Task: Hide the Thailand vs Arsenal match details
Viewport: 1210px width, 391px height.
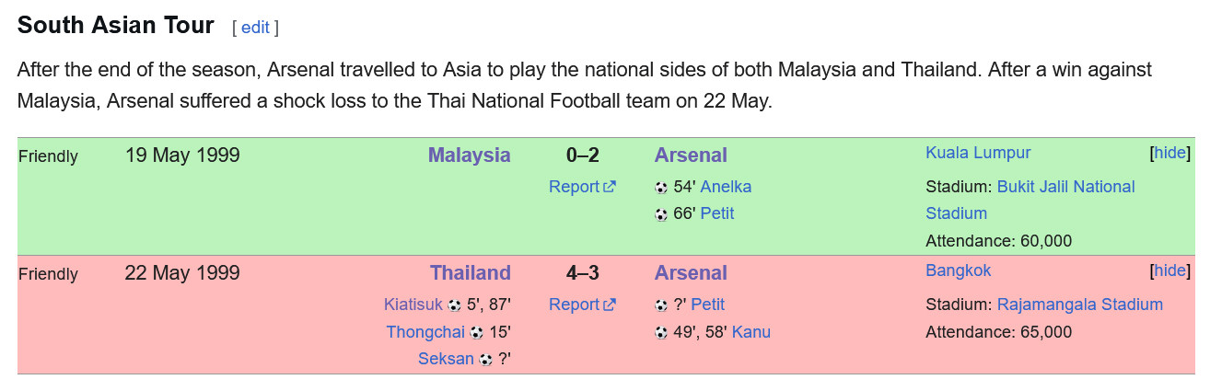Action: pyautogui.click(x=1170, y=270)
